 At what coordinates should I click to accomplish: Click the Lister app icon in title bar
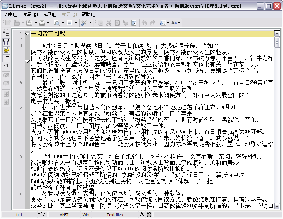click(5, 6)
